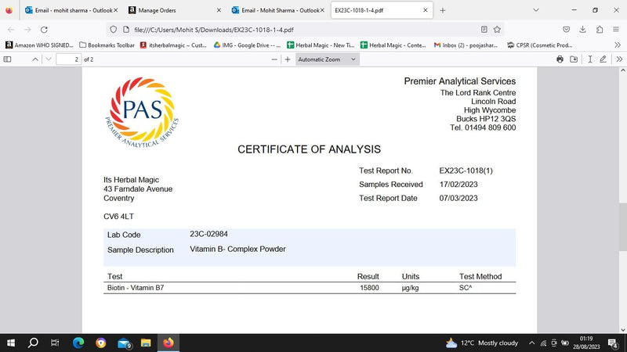Screen dimensions: 627x352
Task: Open the Firefox downloads panel
Action: (582, 30)
